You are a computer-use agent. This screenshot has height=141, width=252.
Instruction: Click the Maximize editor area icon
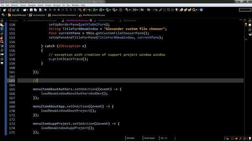[245, 20]
